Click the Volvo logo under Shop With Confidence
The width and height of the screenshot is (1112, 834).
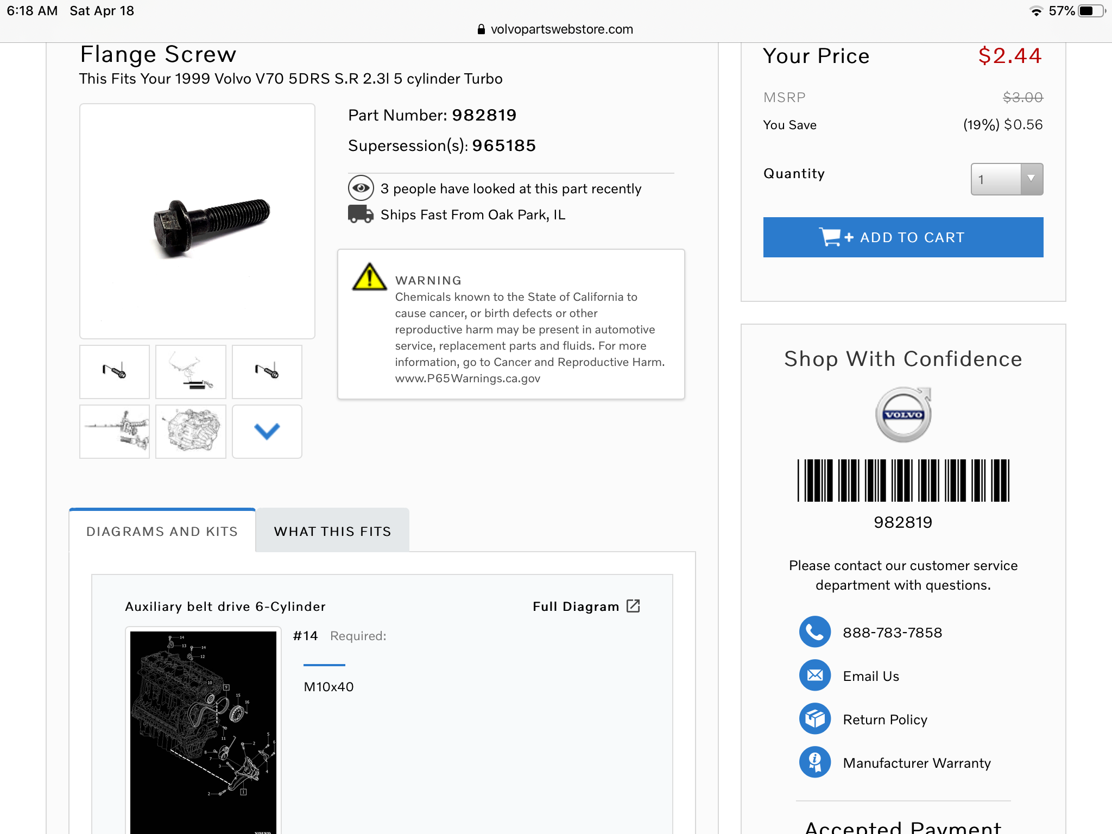tap(903, 415)
